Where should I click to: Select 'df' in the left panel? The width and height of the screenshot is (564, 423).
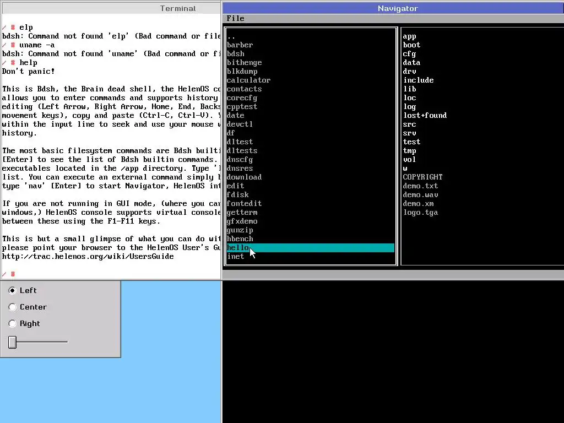231,133
